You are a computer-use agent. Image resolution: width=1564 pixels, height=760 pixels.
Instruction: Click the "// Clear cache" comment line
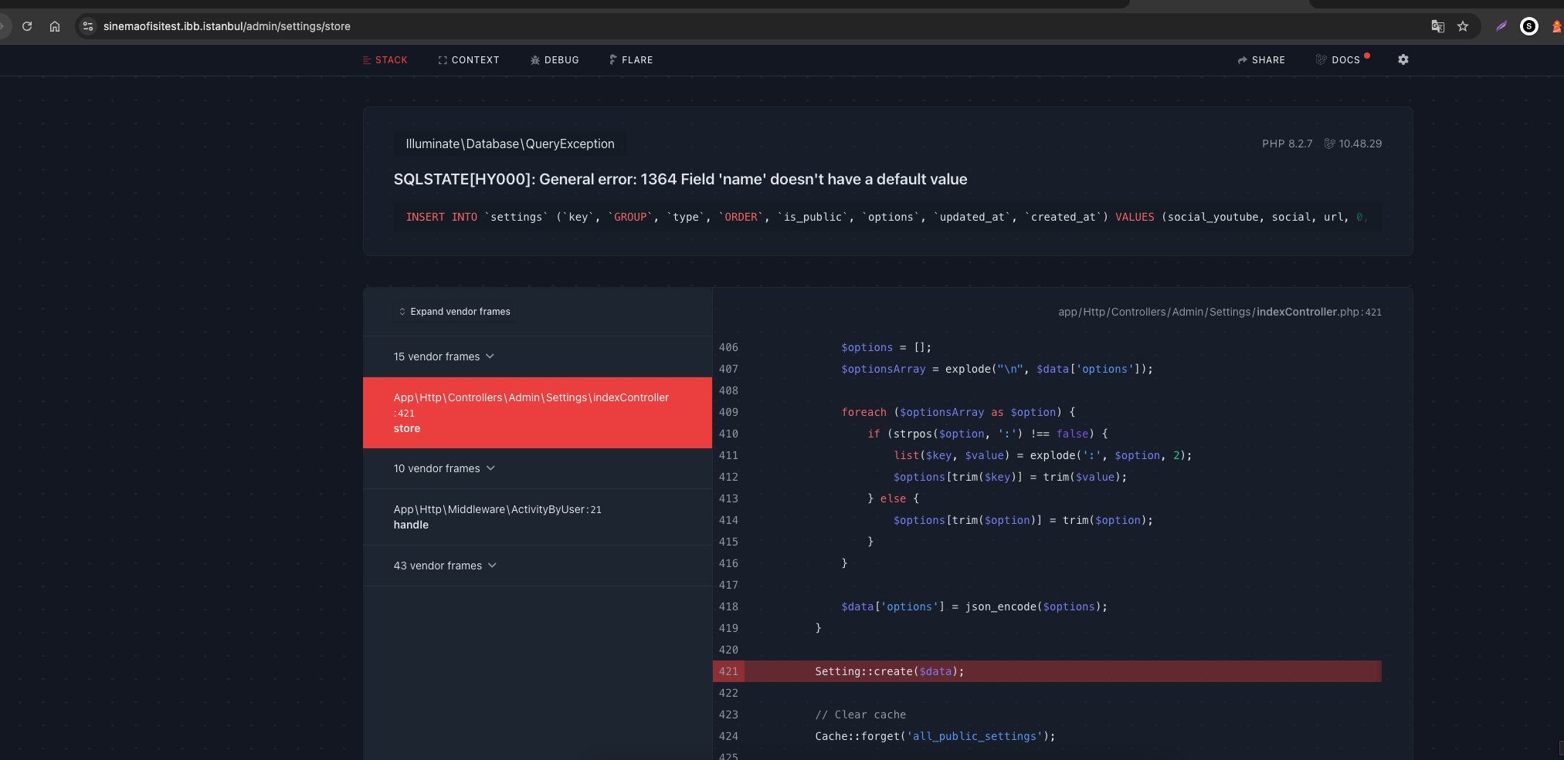click(860, 714)
